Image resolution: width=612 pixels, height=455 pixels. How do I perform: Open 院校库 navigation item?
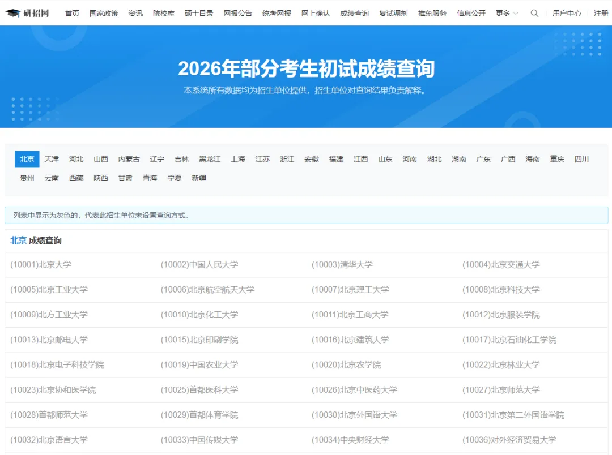164,13
